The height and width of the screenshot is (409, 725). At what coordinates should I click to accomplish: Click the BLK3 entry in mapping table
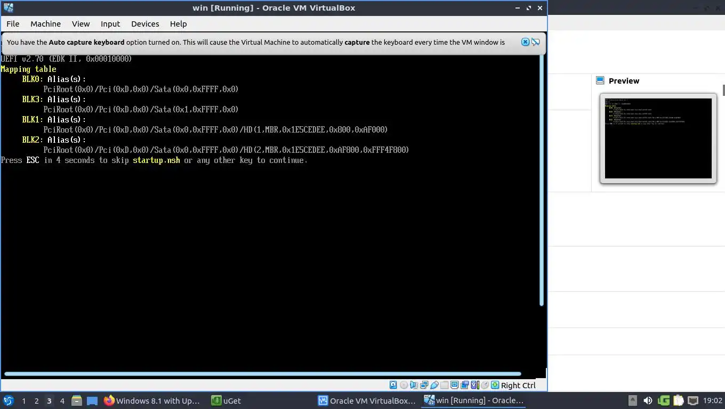click(33, 99)
